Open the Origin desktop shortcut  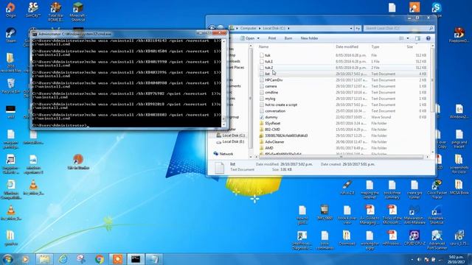tap(11, 10)
